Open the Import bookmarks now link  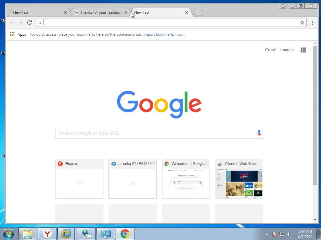pyautogui.click(x=164, y=34)
